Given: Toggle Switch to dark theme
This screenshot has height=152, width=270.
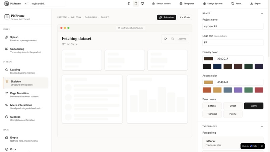Looking at the screenshot, I should click(161, 4).
